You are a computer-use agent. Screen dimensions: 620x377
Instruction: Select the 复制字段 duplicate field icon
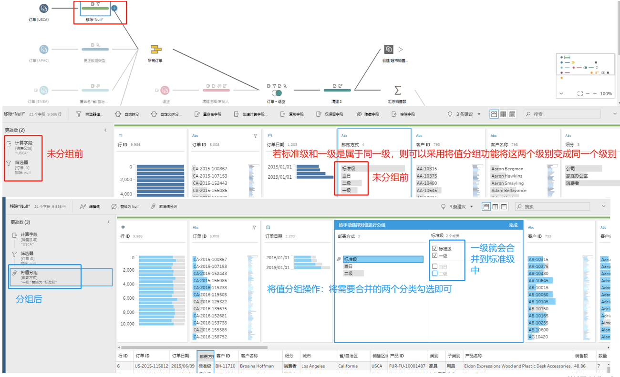click(x=282, y=114)
